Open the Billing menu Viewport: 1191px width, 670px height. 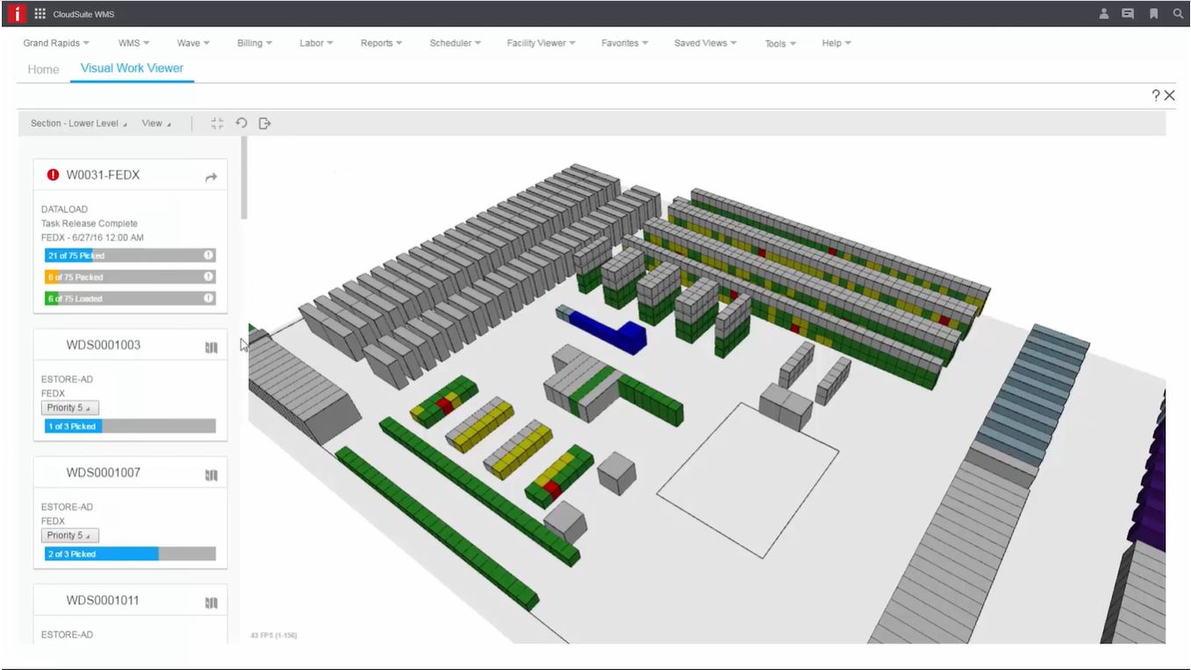pos(255,43)
